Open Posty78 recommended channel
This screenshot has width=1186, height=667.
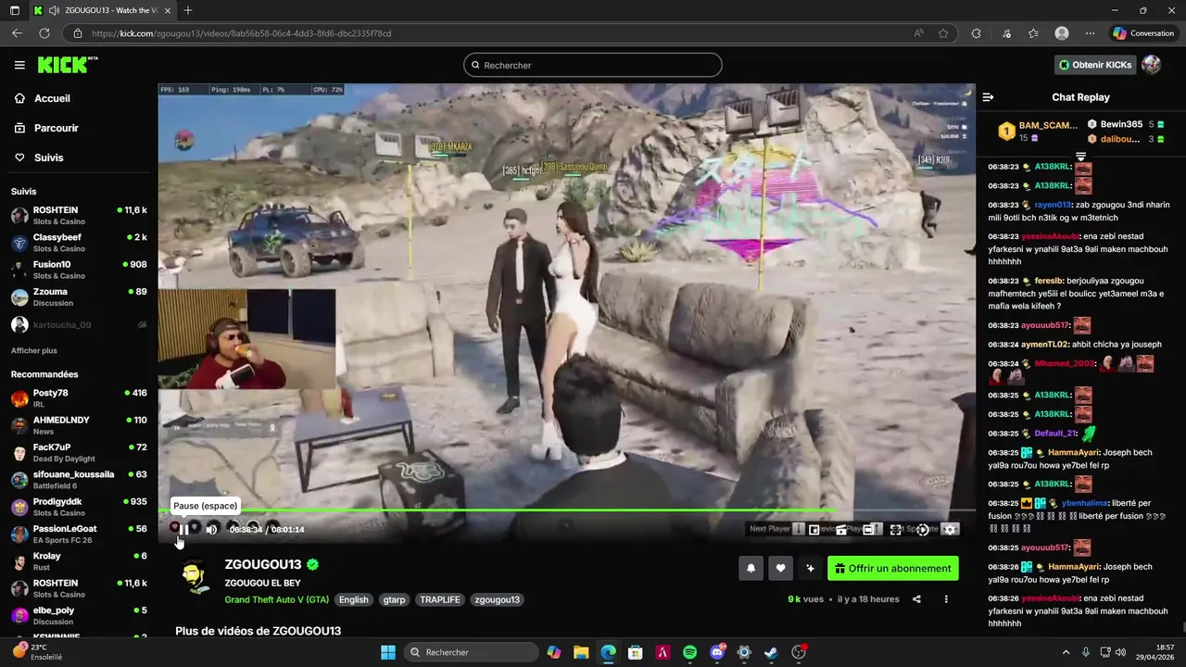tap(79, 398)
